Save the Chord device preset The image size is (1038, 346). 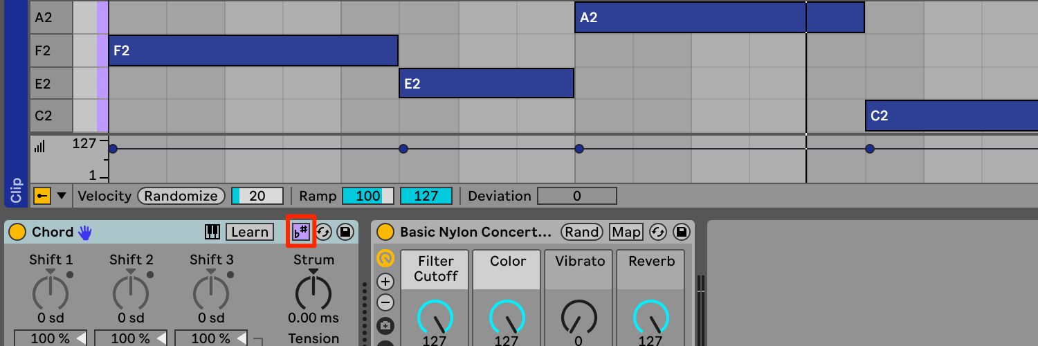[x=345, y=232]
